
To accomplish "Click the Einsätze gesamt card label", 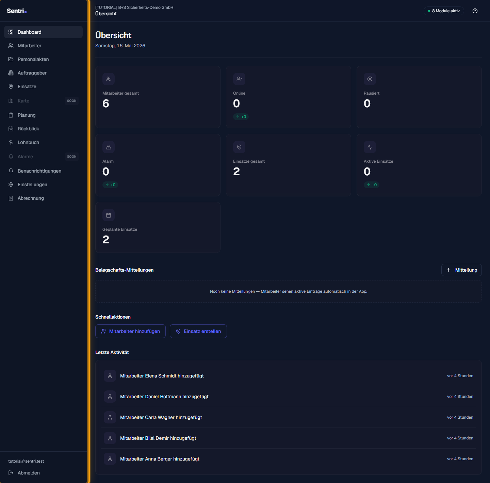I will click(x=249, y=161).
